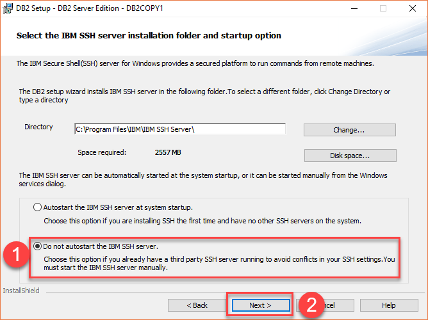Click description text about third party SSH server
428x320 pixels.
(x=219, y=263)
